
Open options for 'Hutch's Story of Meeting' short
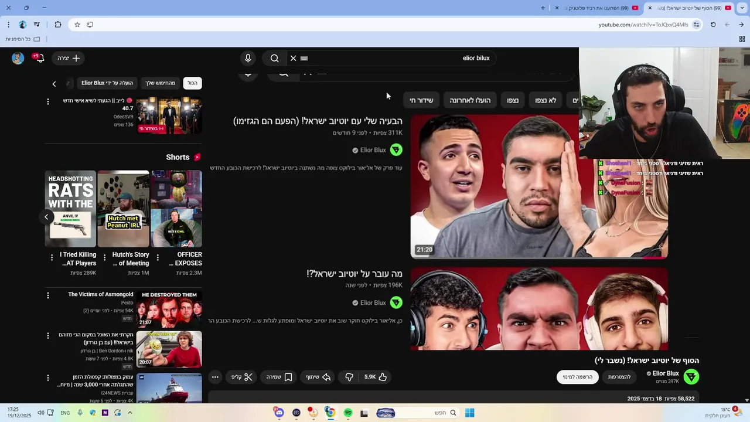pyautogui.click(x=104, y=257)
